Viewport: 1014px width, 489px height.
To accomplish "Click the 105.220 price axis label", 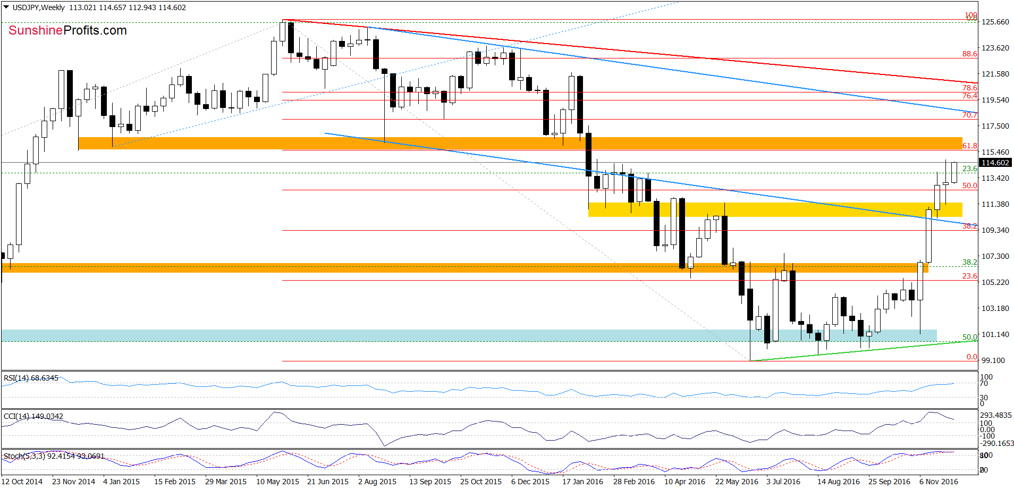I will point(995,282).
